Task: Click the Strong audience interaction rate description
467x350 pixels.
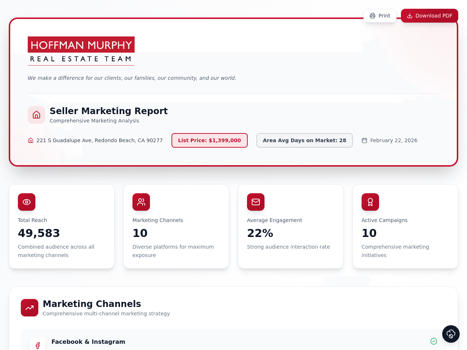Action: tap(289, 247)
